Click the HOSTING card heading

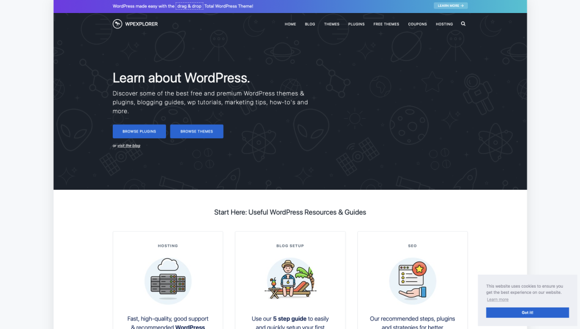(168, 246)
